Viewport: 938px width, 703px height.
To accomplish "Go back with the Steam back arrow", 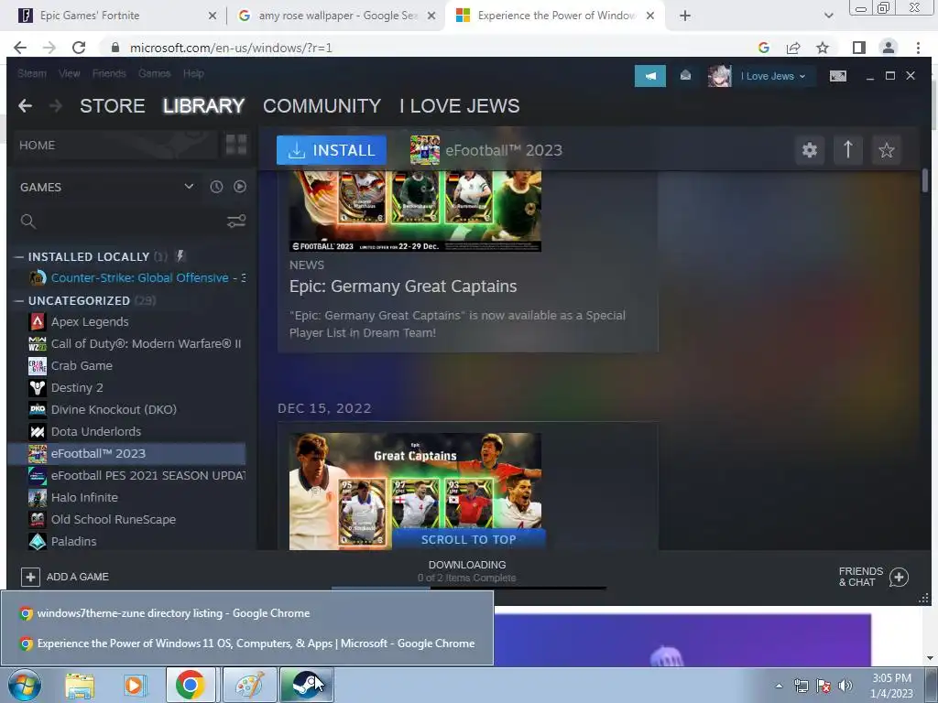I will pyautogui.click(x=25, y=106).
